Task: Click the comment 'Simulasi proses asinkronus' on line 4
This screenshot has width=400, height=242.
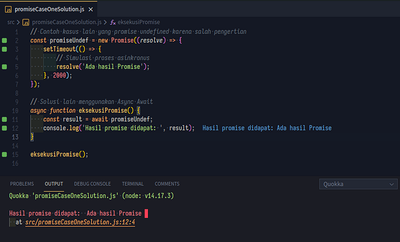Action: 103,58
